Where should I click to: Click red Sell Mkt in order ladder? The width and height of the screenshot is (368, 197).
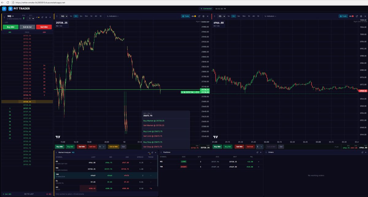(44, 27)
